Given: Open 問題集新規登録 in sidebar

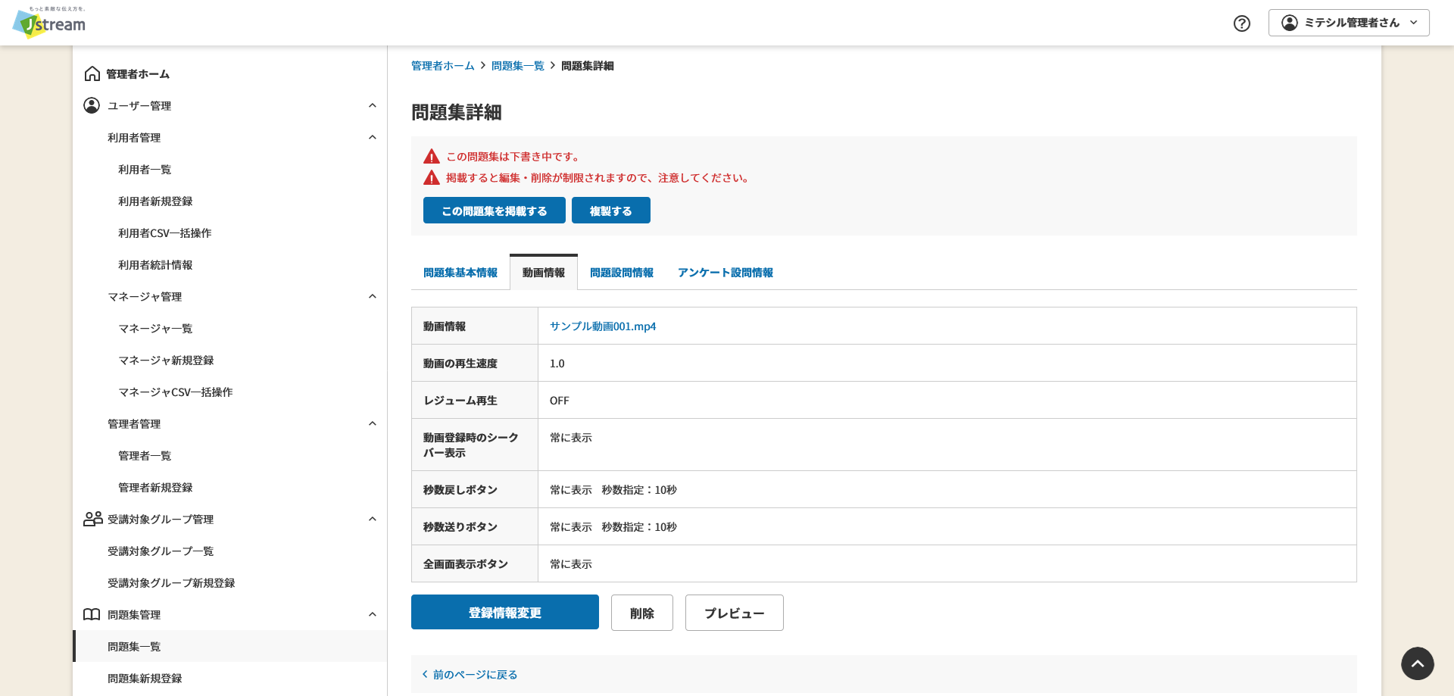Looking at the screenshot, I should coord(145,679).
